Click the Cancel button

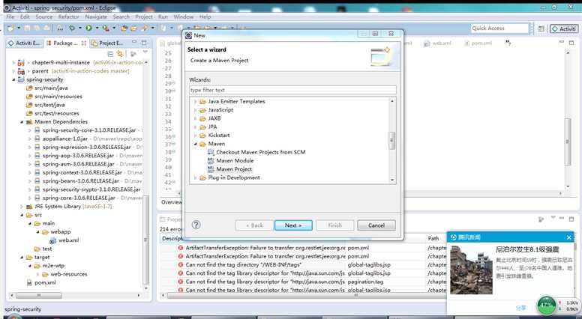(x=376, y=225)
